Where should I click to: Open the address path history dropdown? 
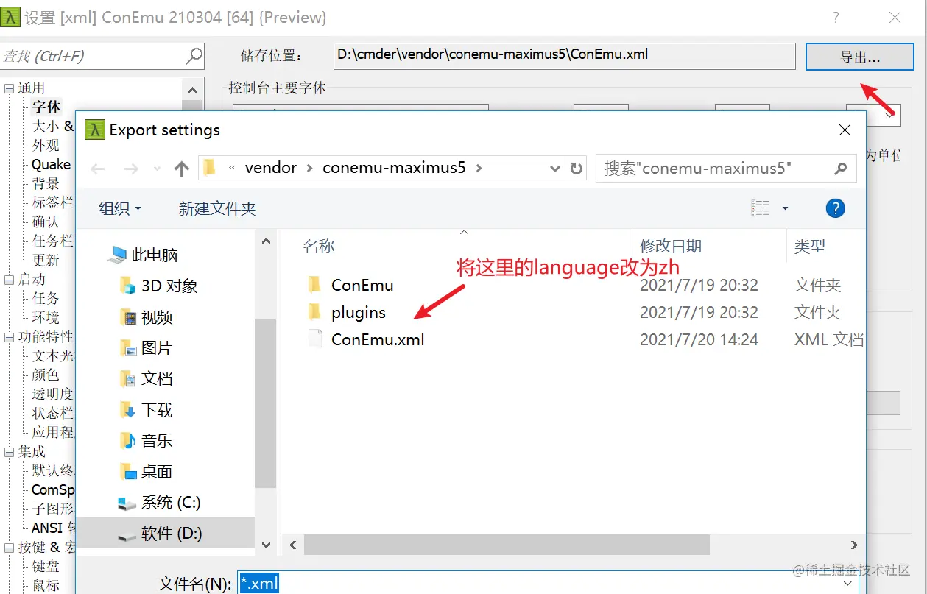(x=556, y=169)
